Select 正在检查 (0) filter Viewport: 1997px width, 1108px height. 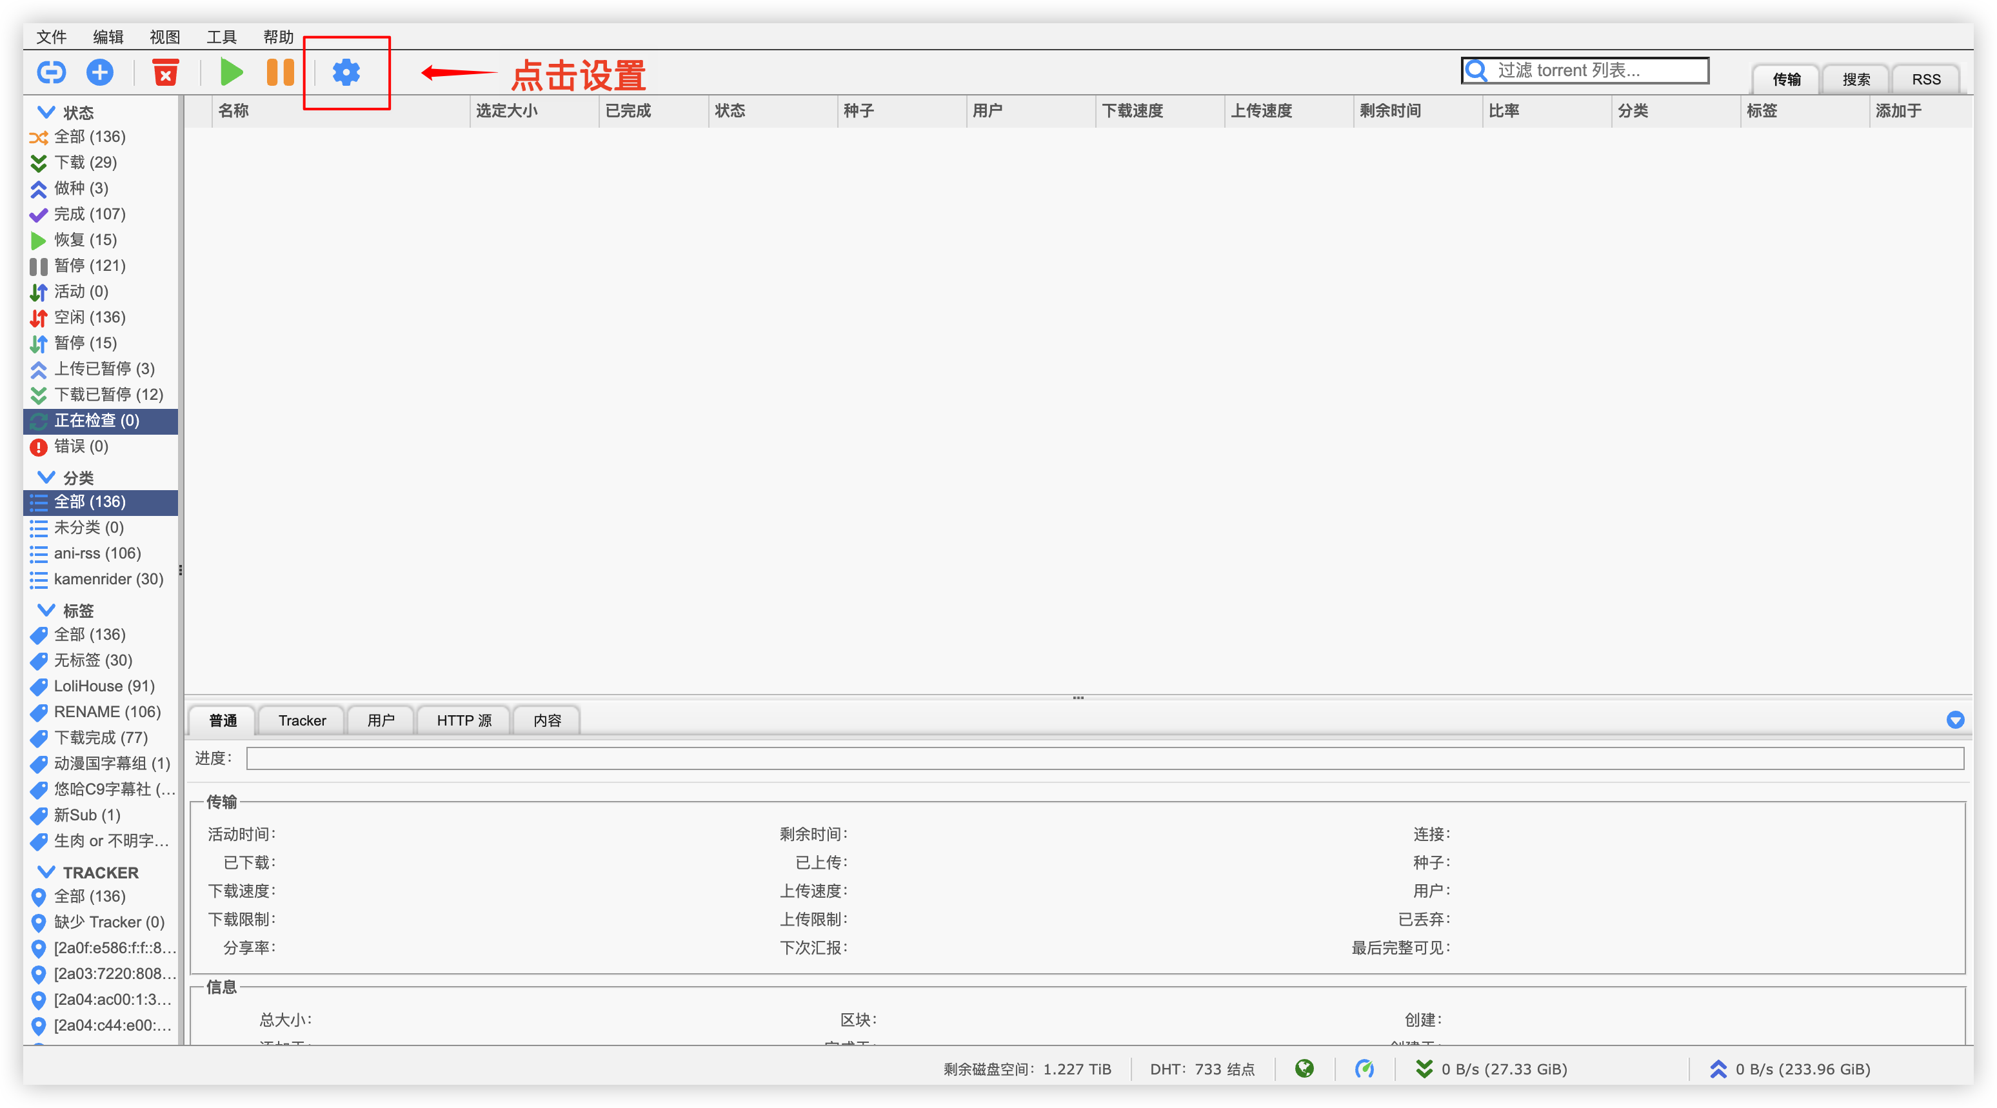[101, 420]
